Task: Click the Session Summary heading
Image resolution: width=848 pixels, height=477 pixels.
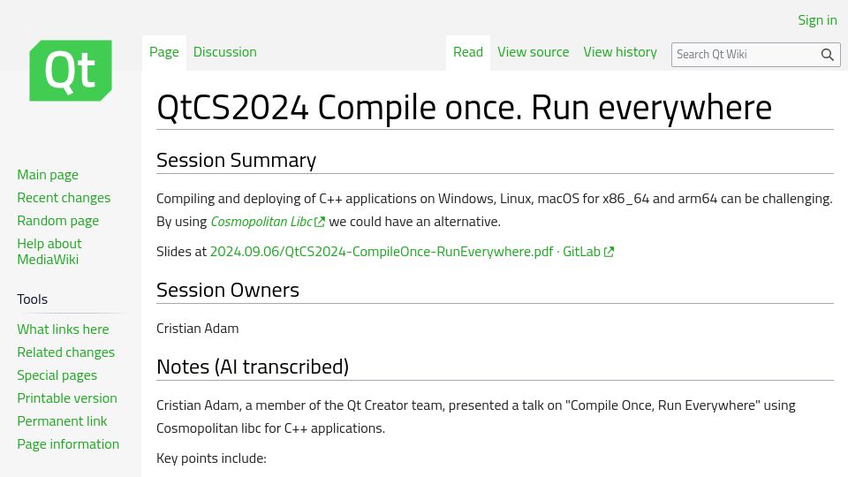Action: coord(237,161)
